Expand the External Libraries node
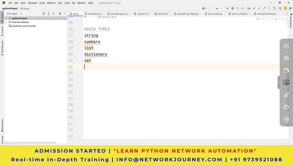The height and width of the screenshot is (165, 293). pos(6,22)
